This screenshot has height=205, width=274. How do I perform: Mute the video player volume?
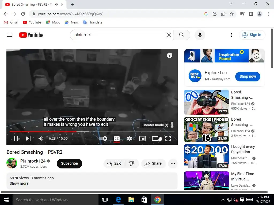pos(41,139)
